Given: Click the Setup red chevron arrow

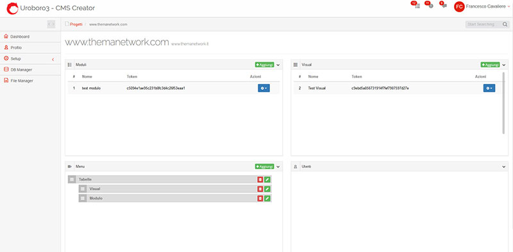Looking at the screenshot, I should (x=53, y=59).
